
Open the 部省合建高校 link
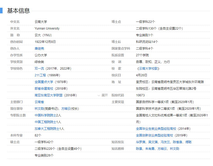(x=44, y=89)
